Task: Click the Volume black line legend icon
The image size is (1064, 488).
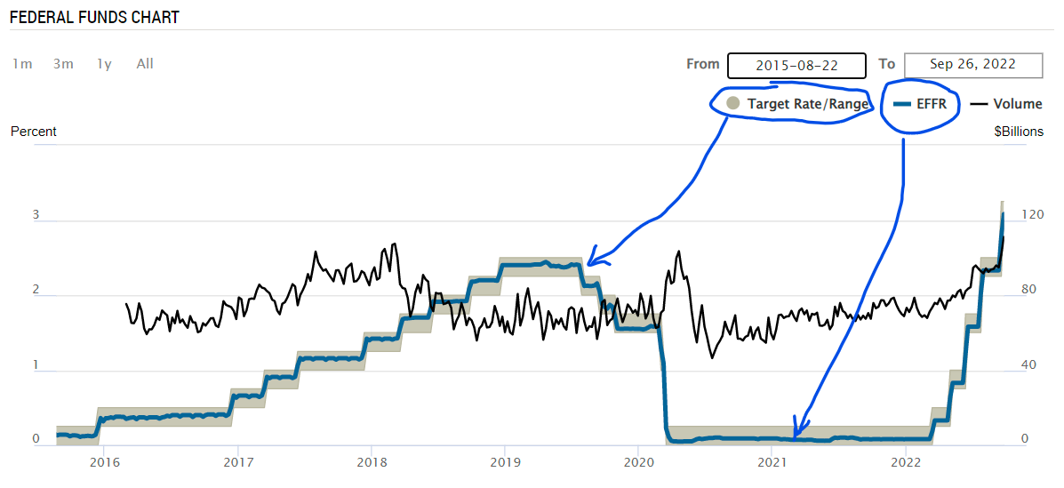Action: pyautogui.click(x=979, y=104)
